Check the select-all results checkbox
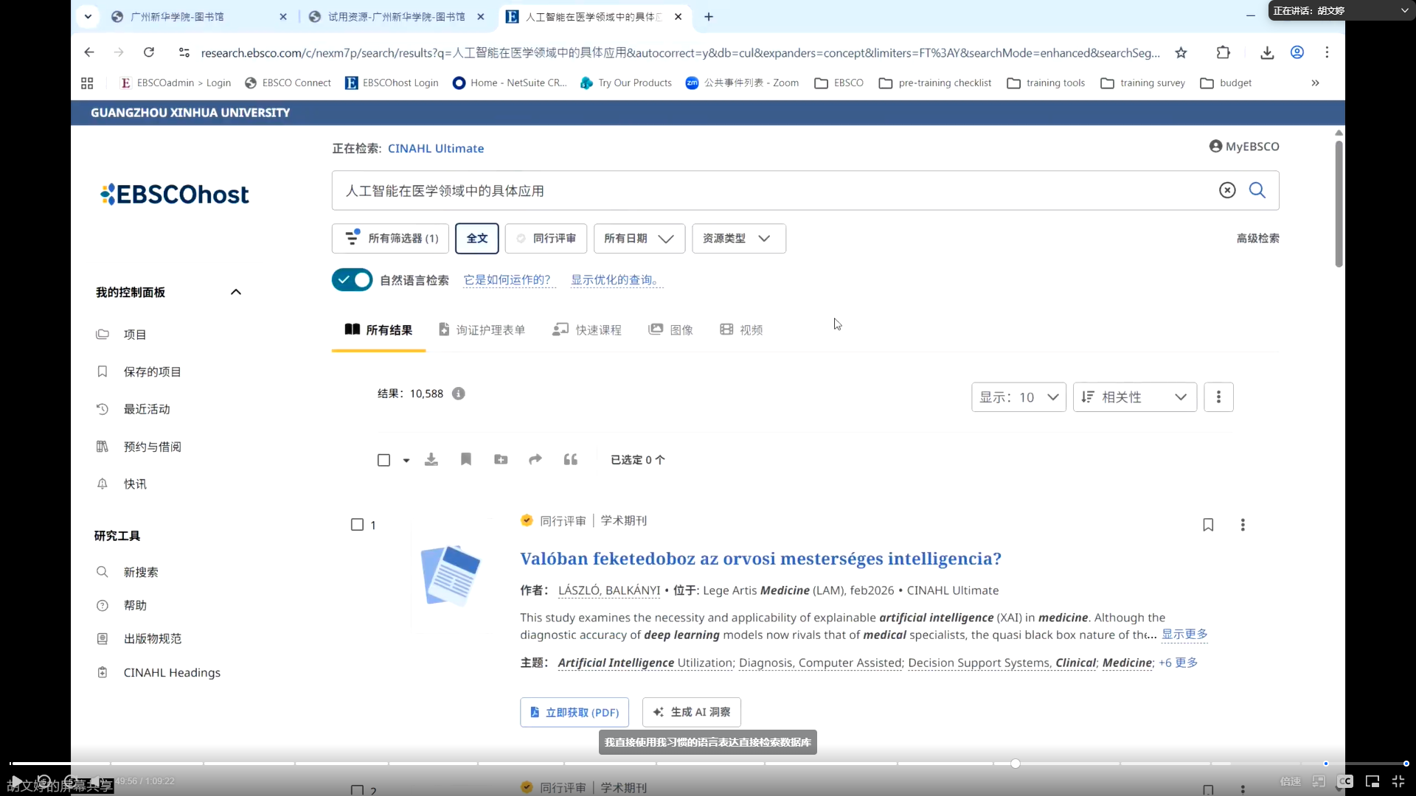The width and height of the screenshot is (1416, 796). tap(383, 460)
